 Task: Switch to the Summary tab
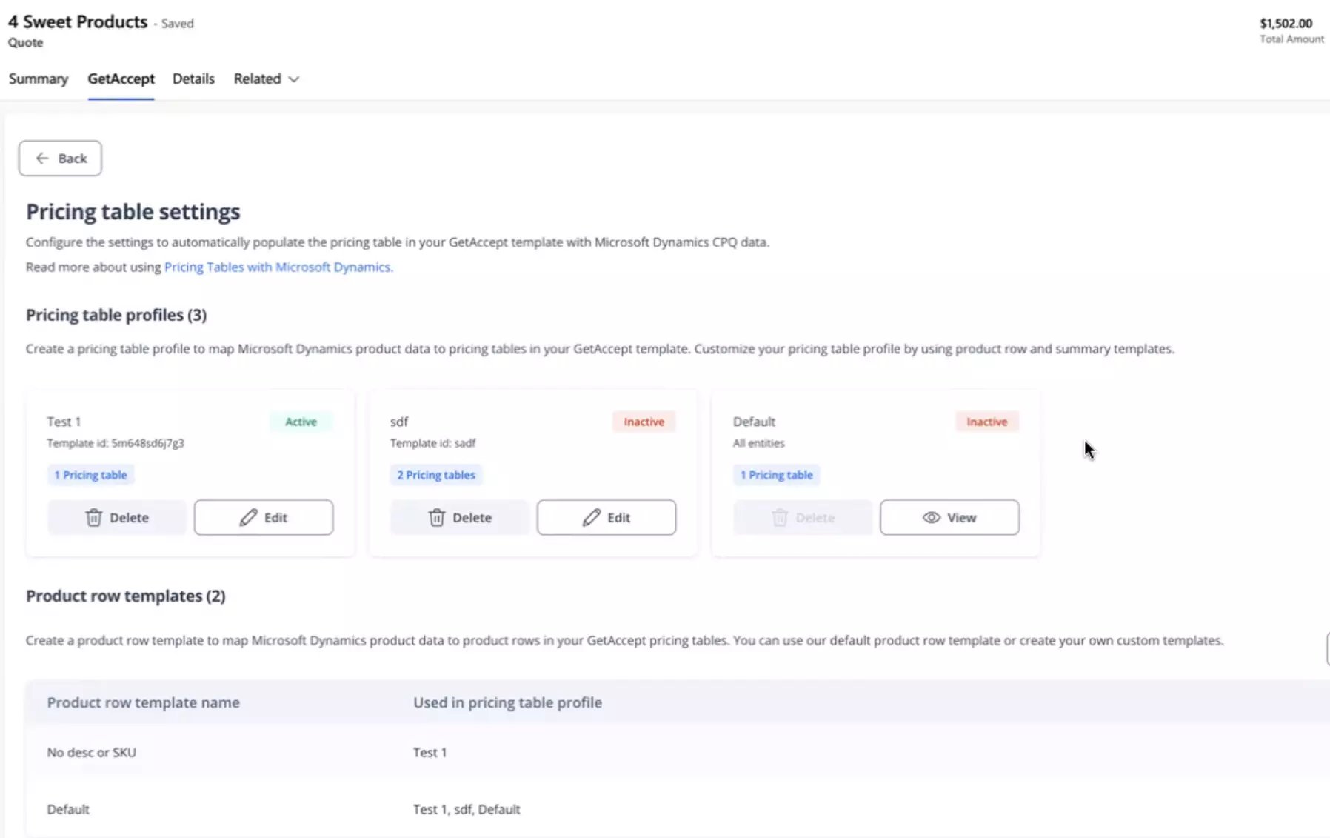click(38, 79)
